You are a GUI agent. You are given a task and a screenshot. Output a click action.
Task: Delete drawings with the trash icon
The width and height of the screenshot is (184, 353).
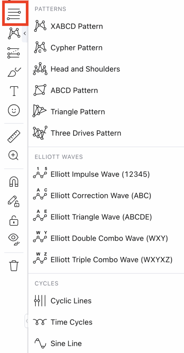[14, 266]
